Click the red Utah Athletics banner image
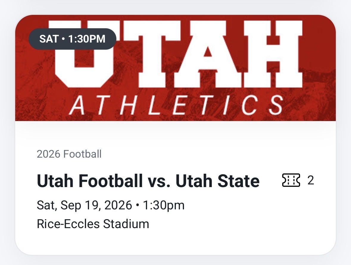The image size is (351, 265). click(175, 68)
